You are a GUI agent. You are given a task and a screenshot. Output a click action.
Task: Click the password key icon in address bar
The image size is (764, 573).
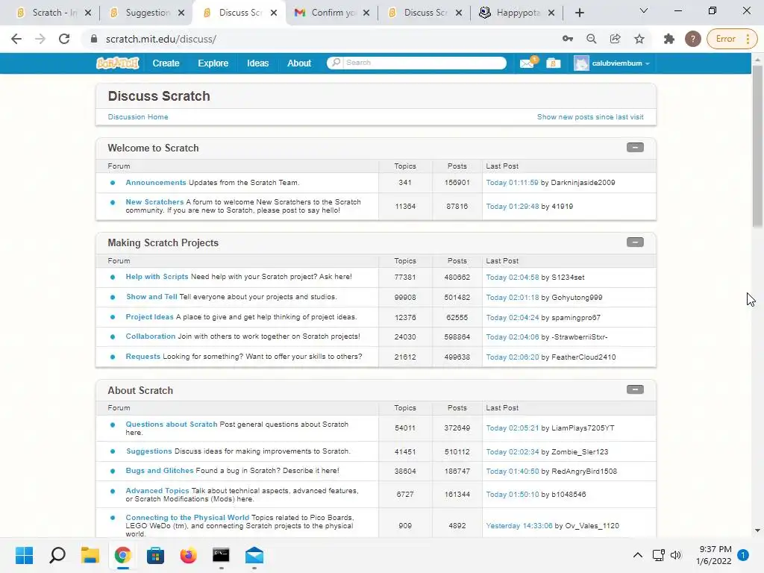568,39
